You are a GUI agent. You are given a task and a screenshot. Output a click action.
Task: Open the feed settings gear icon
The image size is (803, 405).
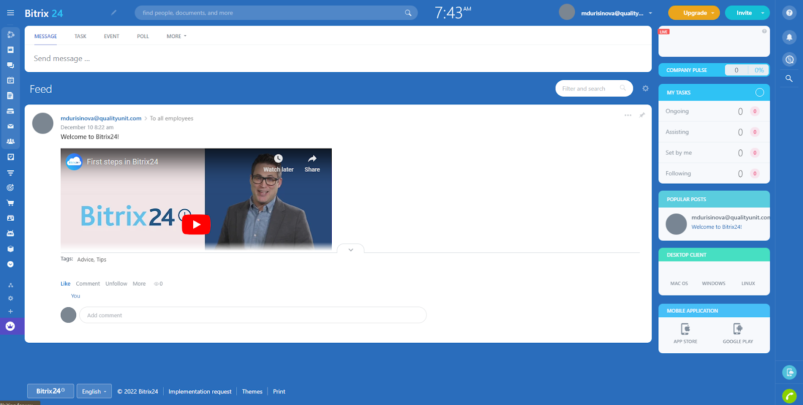(x=645, y=89)
